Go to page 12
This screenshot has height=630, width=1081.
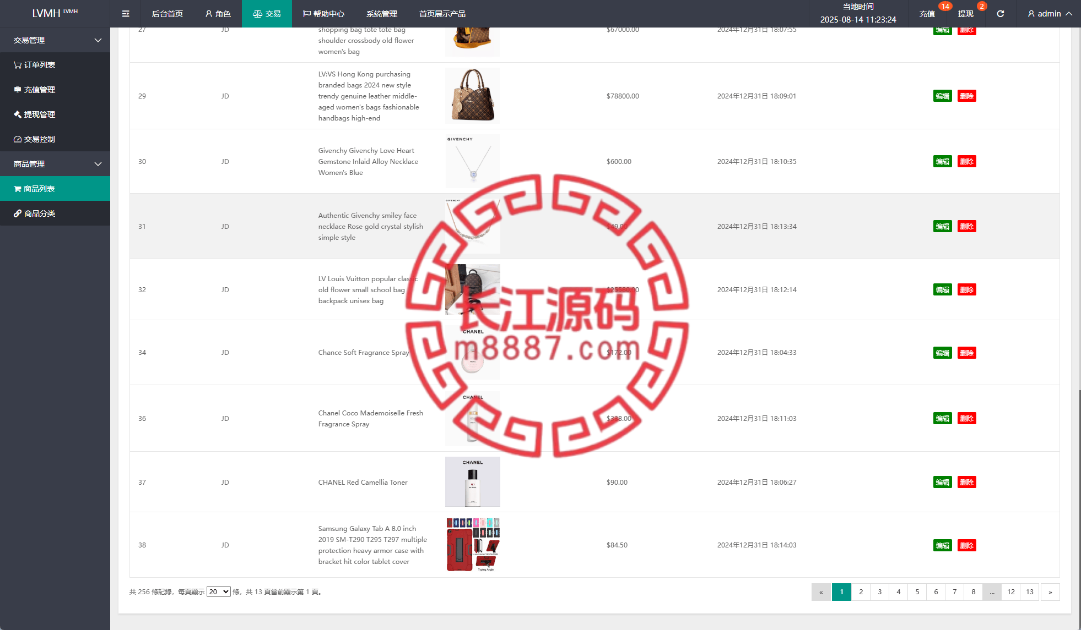1011,592
